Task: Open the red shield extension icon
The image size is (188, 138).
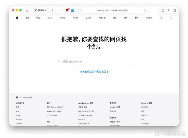Action: coord(67,10)
